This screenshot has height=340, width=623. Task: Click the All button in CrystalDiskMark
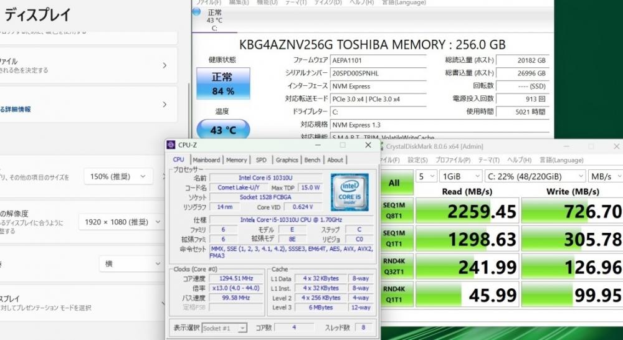click(394, 182)
